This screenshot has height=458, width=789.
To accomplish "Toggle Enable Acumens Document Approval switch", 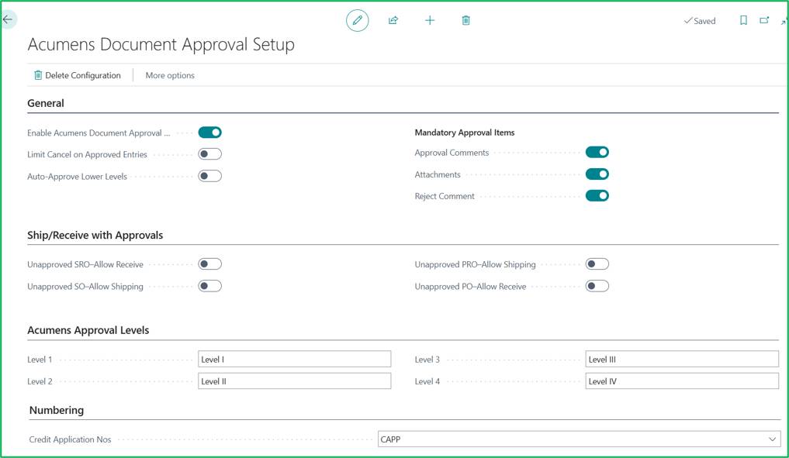I will pos(209,133).
